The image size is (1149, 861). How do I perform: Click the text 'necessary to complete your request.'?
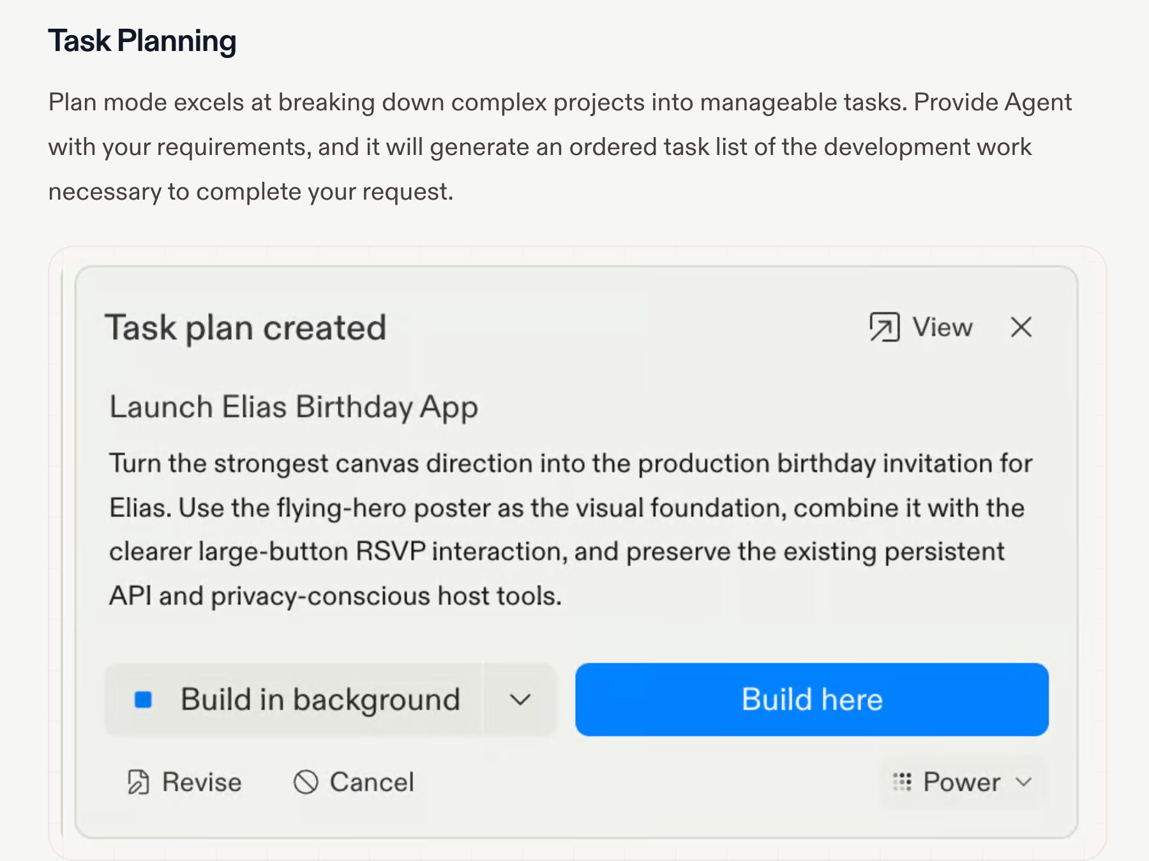251,192
